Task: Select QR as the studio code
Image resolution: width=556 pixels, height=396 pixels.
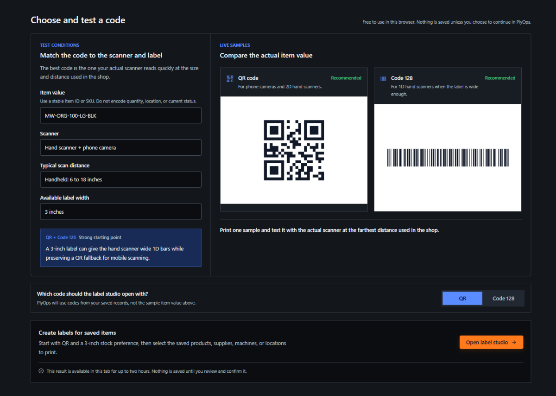Action: 462,298
